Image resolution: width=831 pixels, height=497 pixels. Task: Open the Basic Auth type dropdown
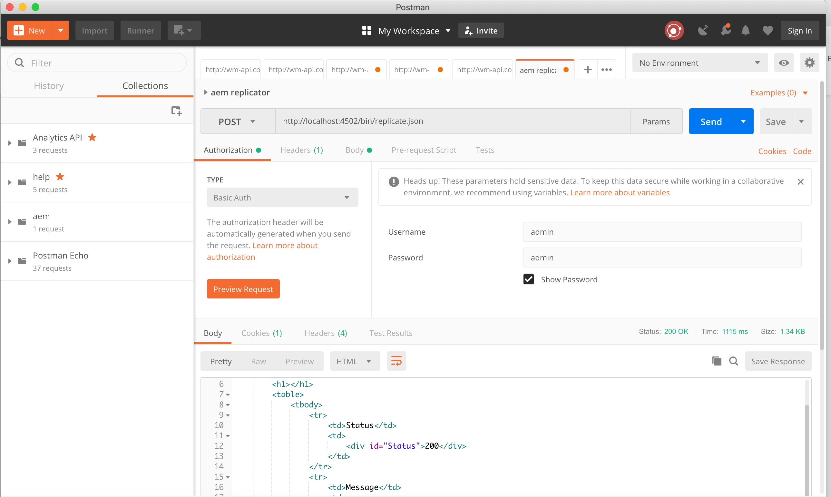click(282, 198)
